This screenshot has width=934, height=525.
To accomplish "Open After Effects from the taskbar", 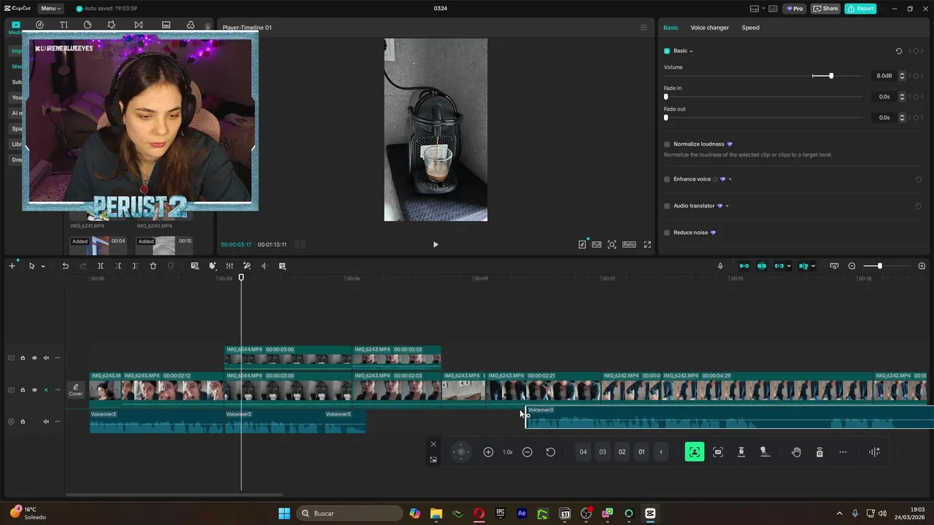I will (x=522, y=513).
